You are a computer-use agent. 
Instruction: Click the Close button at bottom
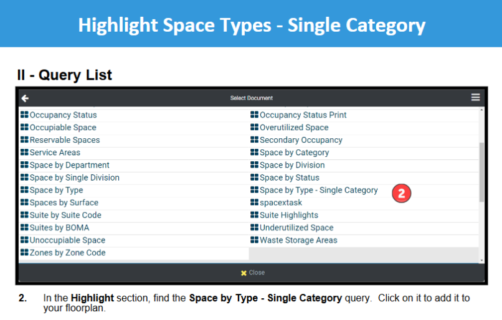pyautogui.click(x=253, y=273)
